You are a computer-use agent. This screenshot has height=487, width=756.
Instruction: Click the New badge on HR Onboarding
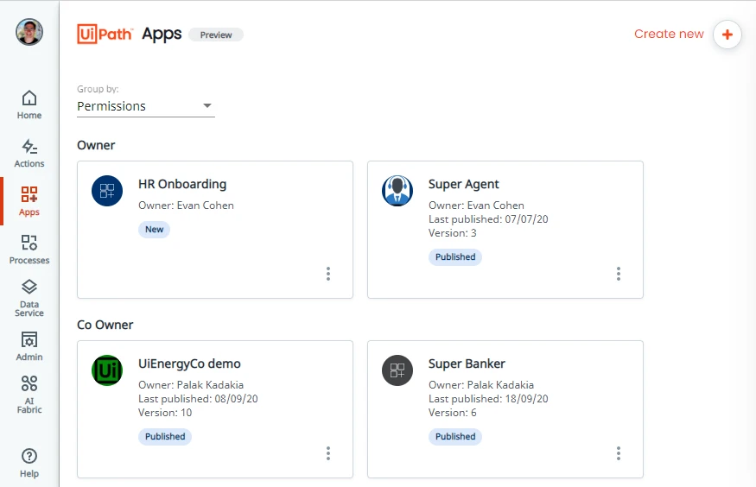(155, 230)
